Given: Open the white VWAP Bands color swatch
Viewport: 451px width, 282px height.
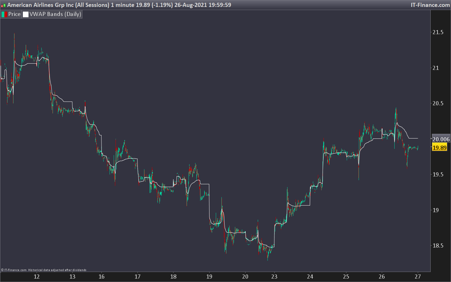Looking at the screenshot, I should coord(26,14).
